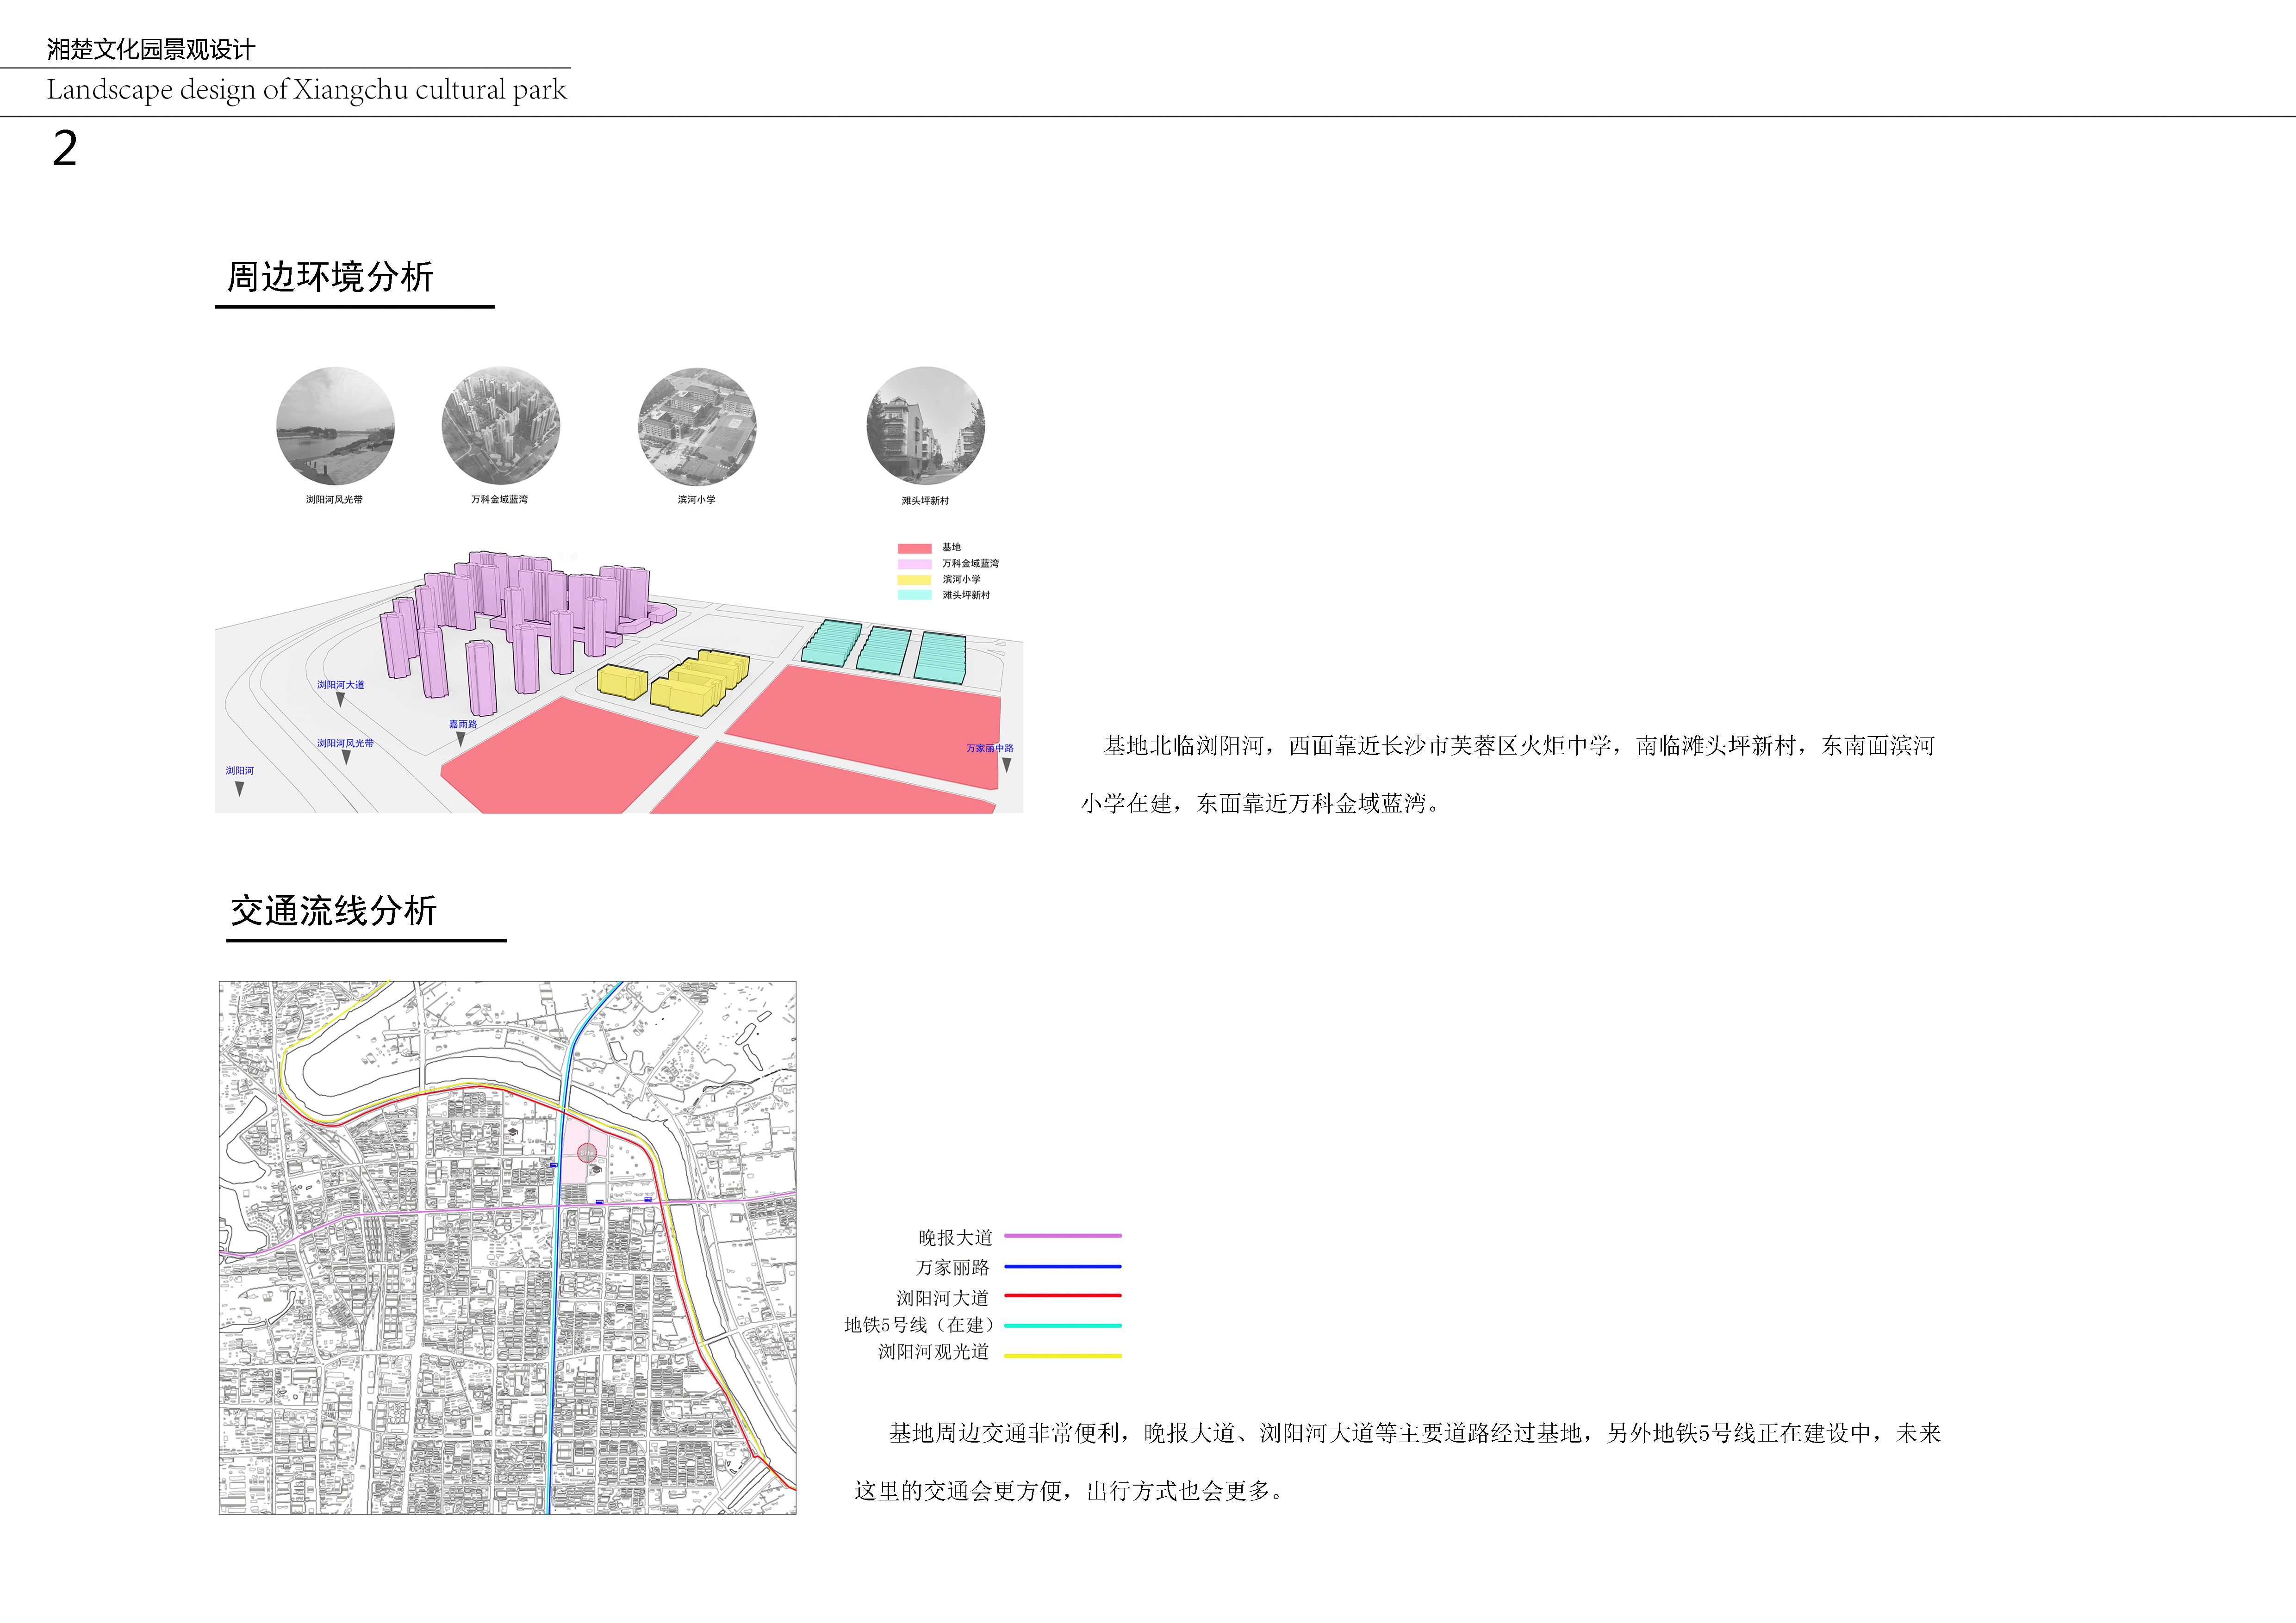Click the blue 浏阳河大道 label in 3D diagram
Viewport: 2296px width, 1623px height.
click(341, 685)
